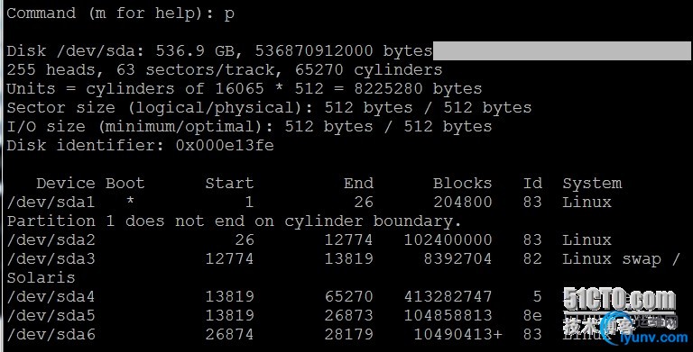Click the /dev/sda4 extended partition entry
693x352 pixels.
click(51, 296)
